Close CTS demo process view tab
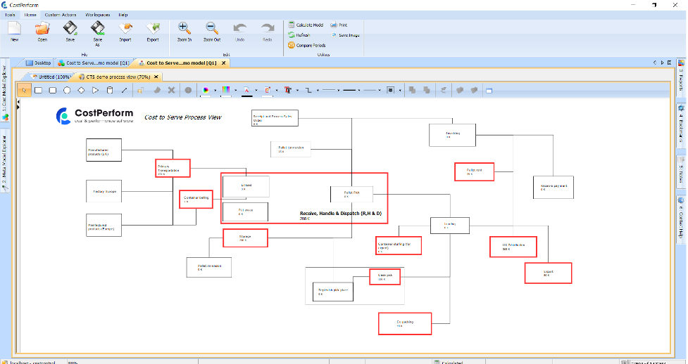Image resolution: width=688 pixels, height=364 pixels. tap(156, 77)
